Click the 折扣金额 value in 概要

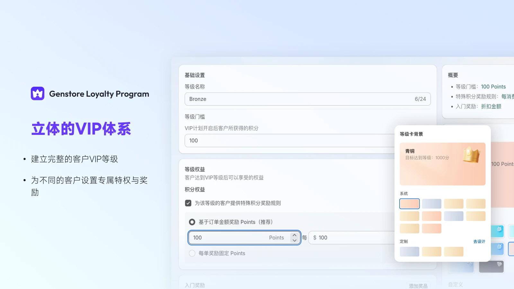(491, 106)
